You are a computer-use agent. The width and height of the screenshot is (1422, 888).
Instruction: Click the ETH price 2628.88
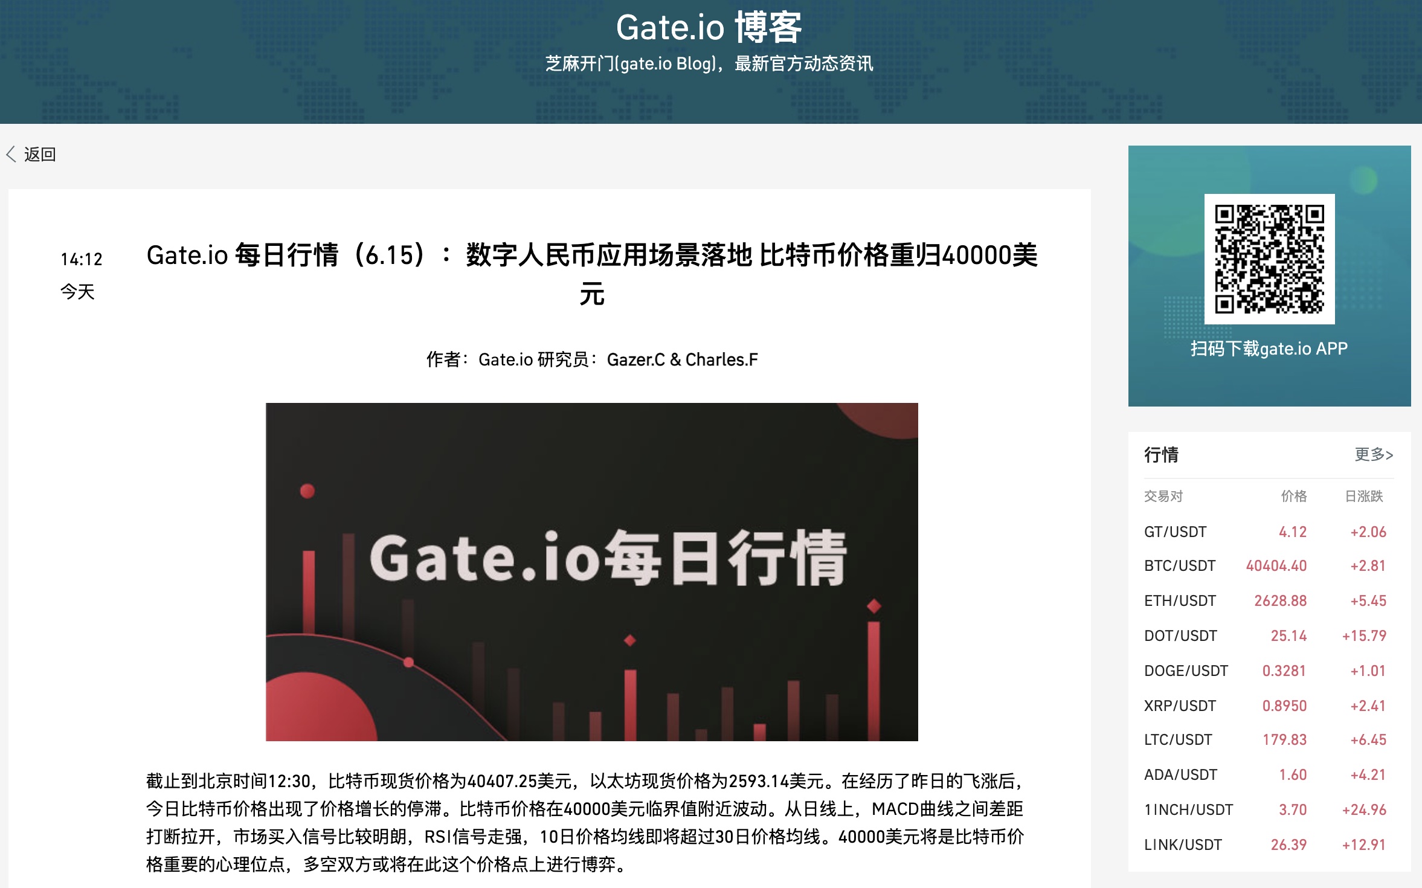click(x=1281, y=600)
